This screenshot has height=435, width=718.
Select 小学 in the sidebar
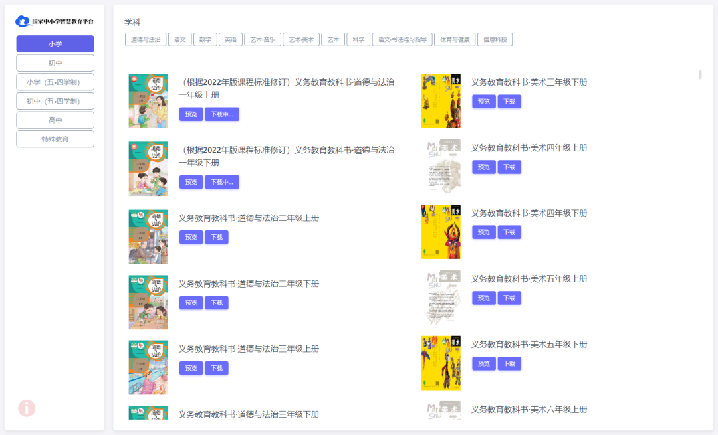[55, 43]
